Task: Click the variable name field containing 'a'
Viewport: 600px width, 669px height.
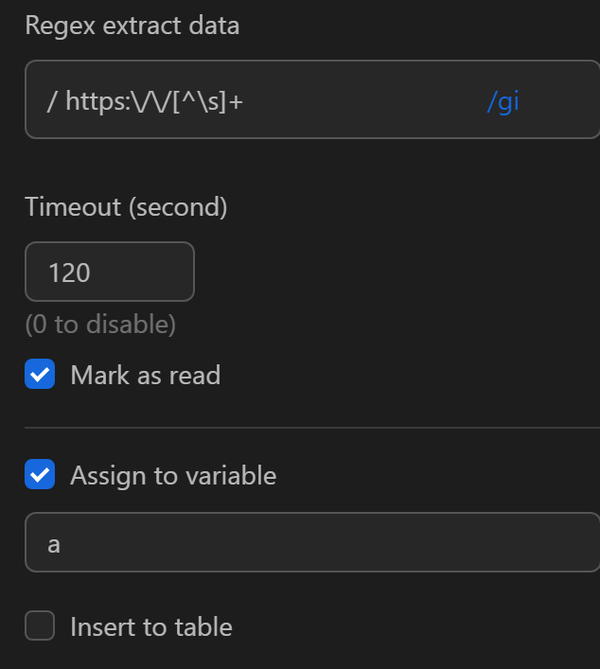Action: pyautogui.click(x=312, y=543)
